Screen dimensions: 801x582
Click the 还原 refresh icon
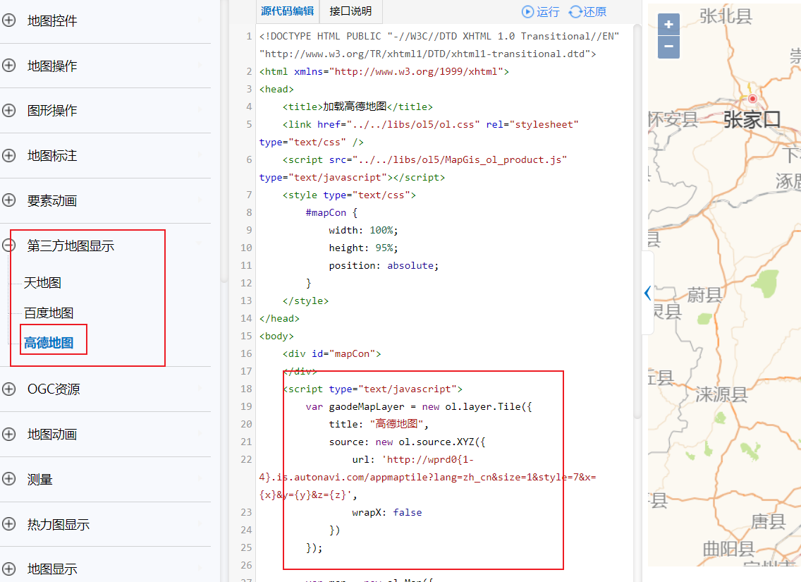coord(575,12)
